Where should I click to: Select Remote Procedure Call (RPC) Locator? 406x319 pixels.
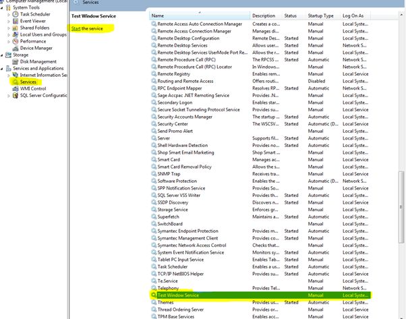click(x=194, y=67)
